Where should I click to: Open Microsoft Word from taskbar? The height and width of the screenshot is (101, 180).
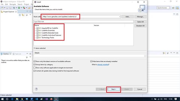(x=32, y=99)
